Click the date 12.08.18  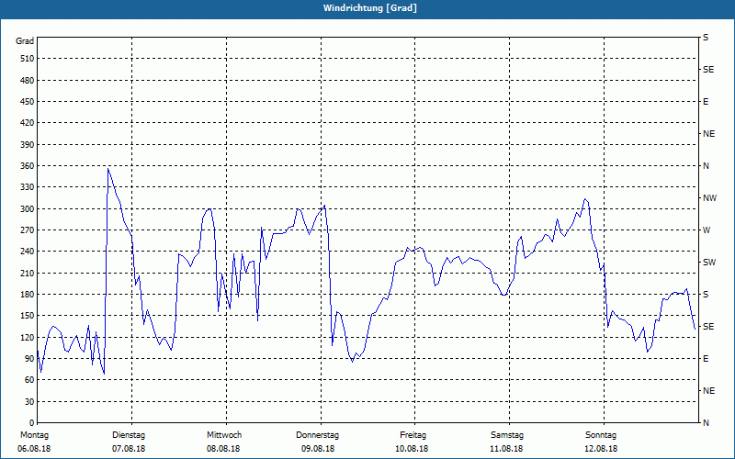pyautogui.click(x=601, y=449)
